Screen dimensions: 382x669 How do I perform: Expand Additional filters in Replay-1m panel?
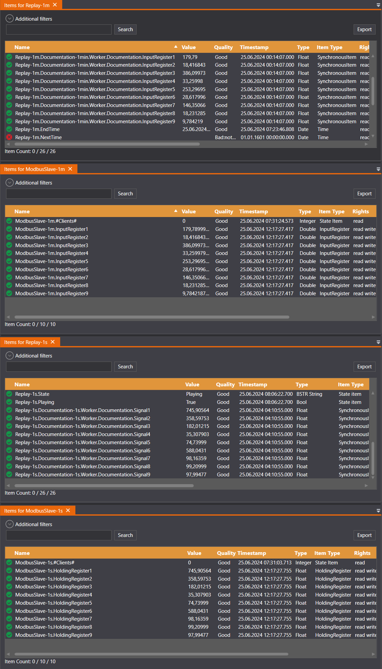(x=10, y=19)
